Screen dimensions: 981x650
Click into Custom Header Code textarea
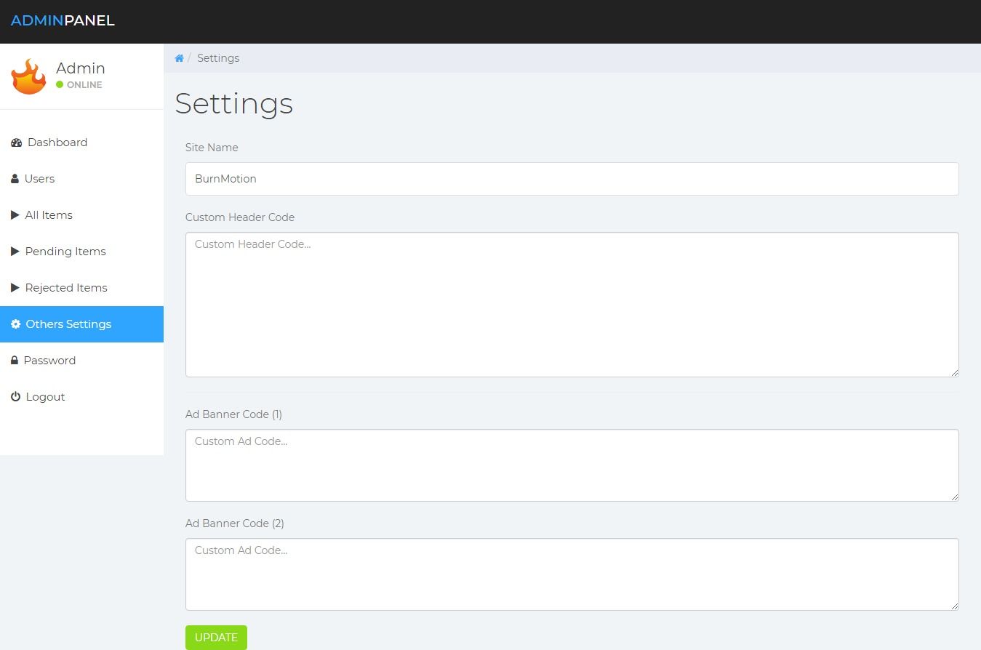pos(572,305)
